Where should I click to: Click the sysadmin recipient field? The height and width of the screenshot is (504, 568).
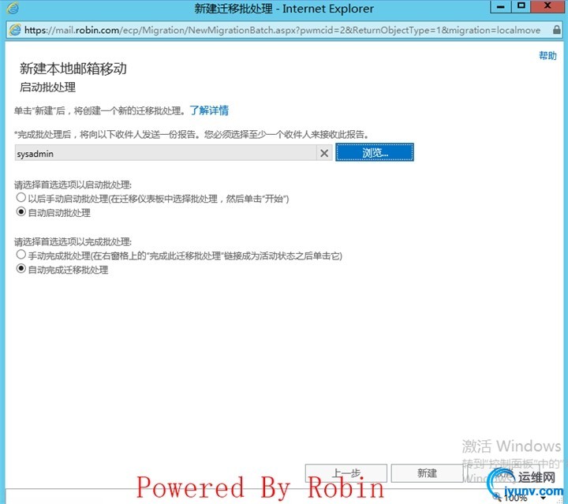tap(165, 154)
